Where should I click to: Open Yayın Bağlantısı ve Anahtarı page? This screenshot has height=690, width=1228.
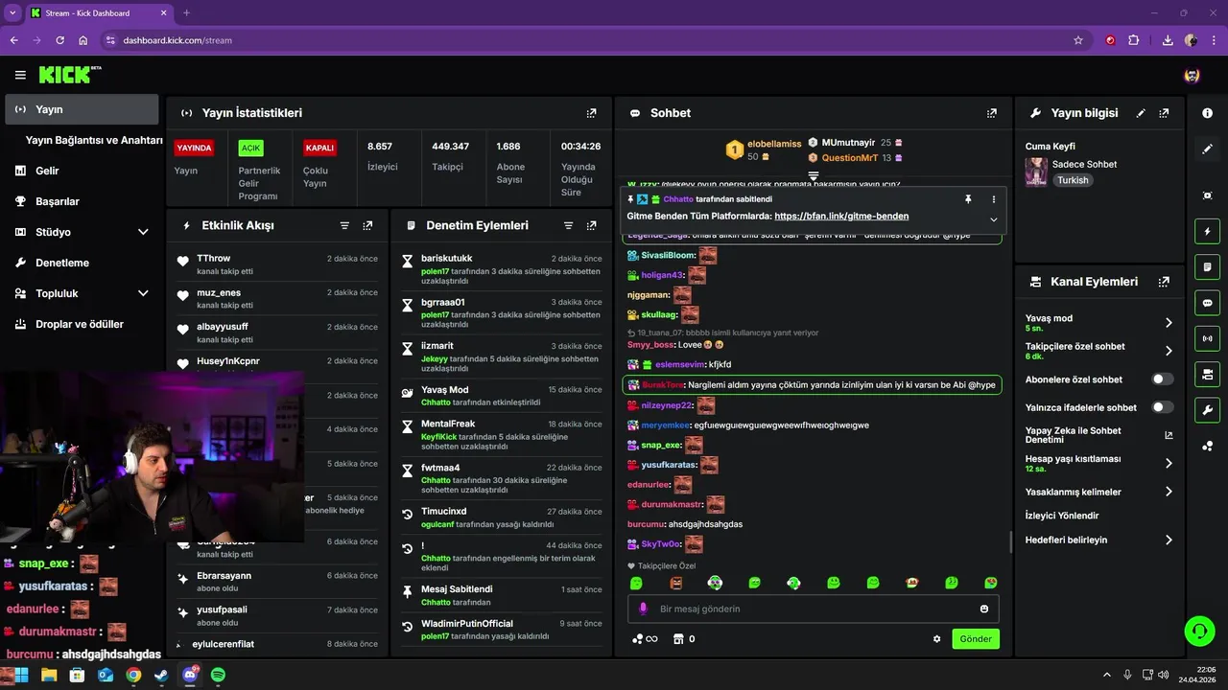[x=94, y=140]
